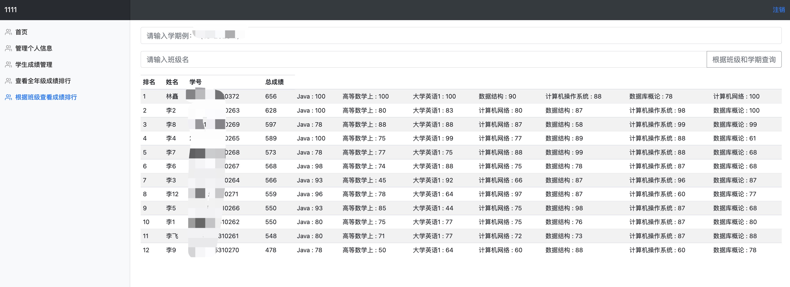The width and height of the screenshot is (790, 287).
Task: Click the 排名 column header
Action: pos(149,82)
